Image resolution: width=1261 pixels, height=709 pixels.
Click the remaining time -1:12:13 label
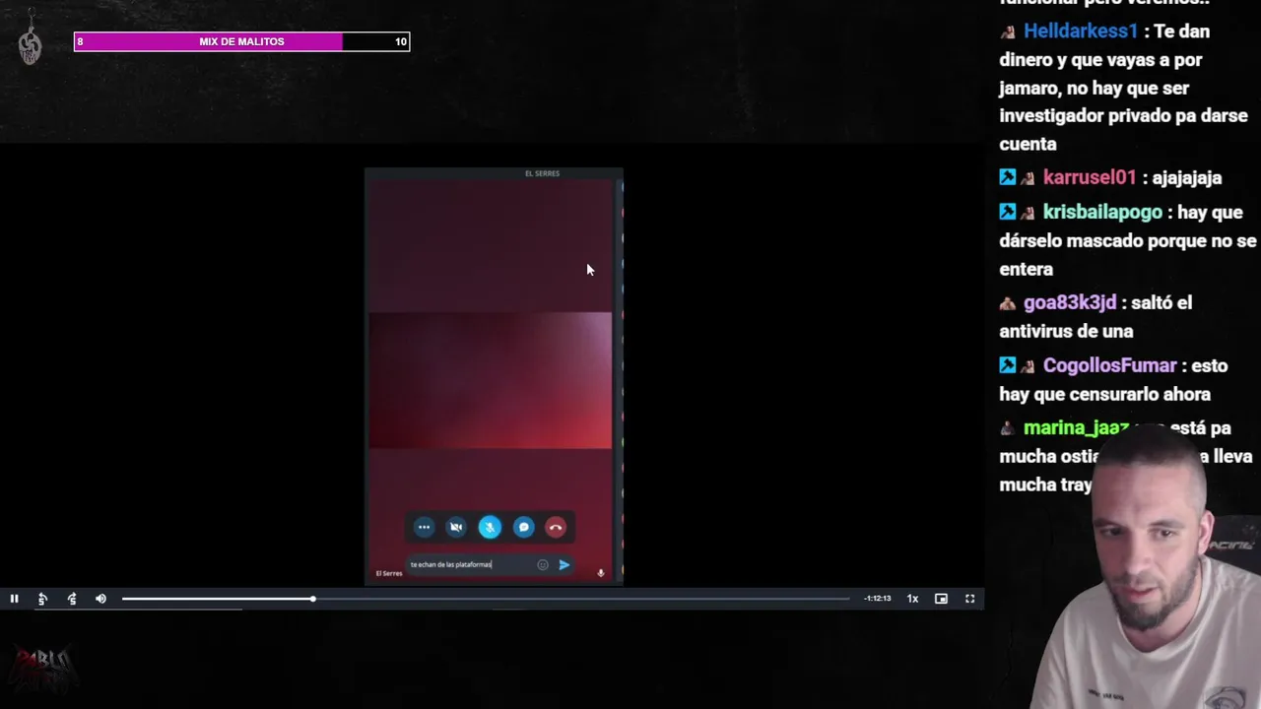coord(877,599)
